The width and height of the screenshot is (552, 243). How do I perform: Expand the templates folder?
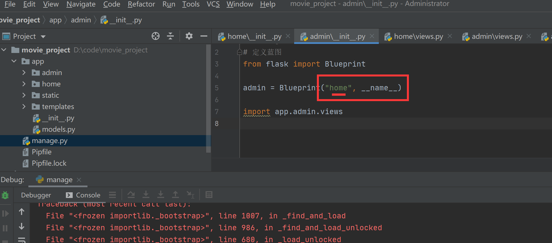point(24,106)
